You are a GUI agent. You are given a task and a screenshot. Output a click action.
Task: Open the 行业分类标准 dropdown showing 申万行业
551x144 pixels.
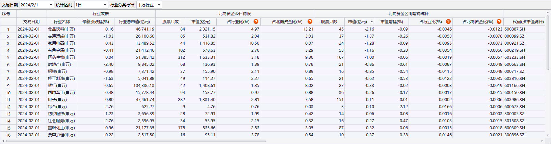[159, 5]
